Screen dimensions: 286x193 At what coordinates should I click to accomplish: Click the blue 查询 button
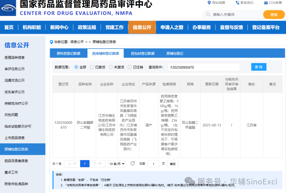click(259, 67)
